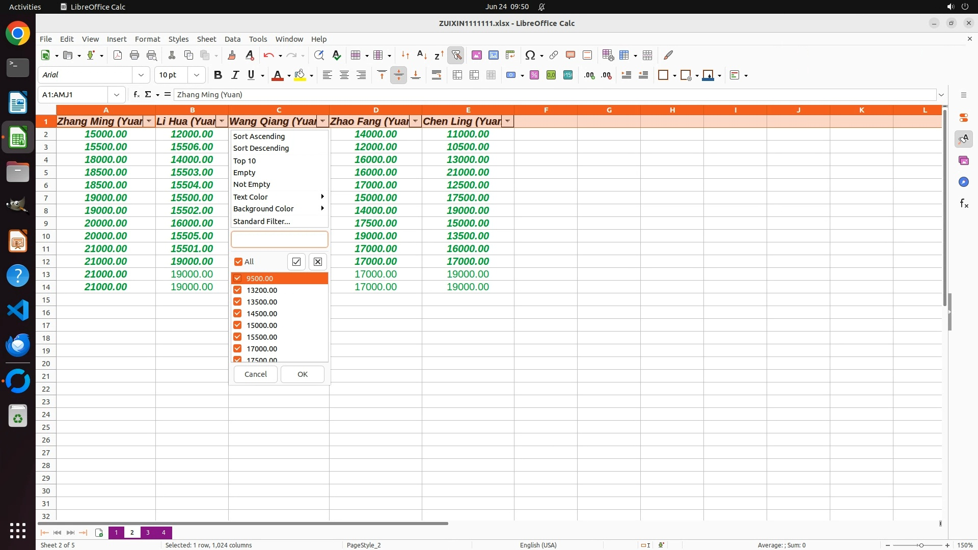This screenshot has height=550, width=978.
Task: Open Zhang Ming column filter dropdown
Action: coord(149,121)
